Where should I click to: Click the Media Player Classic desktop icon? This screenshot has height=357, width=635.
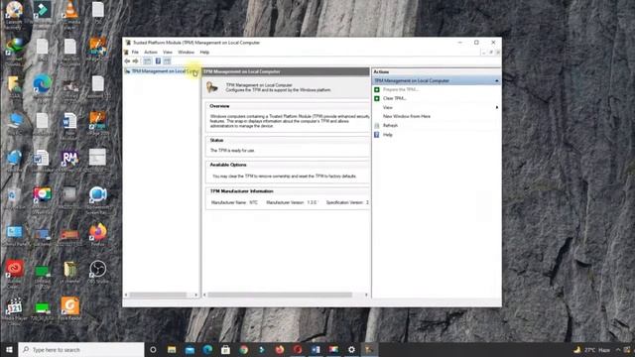[x=14, y=310]
